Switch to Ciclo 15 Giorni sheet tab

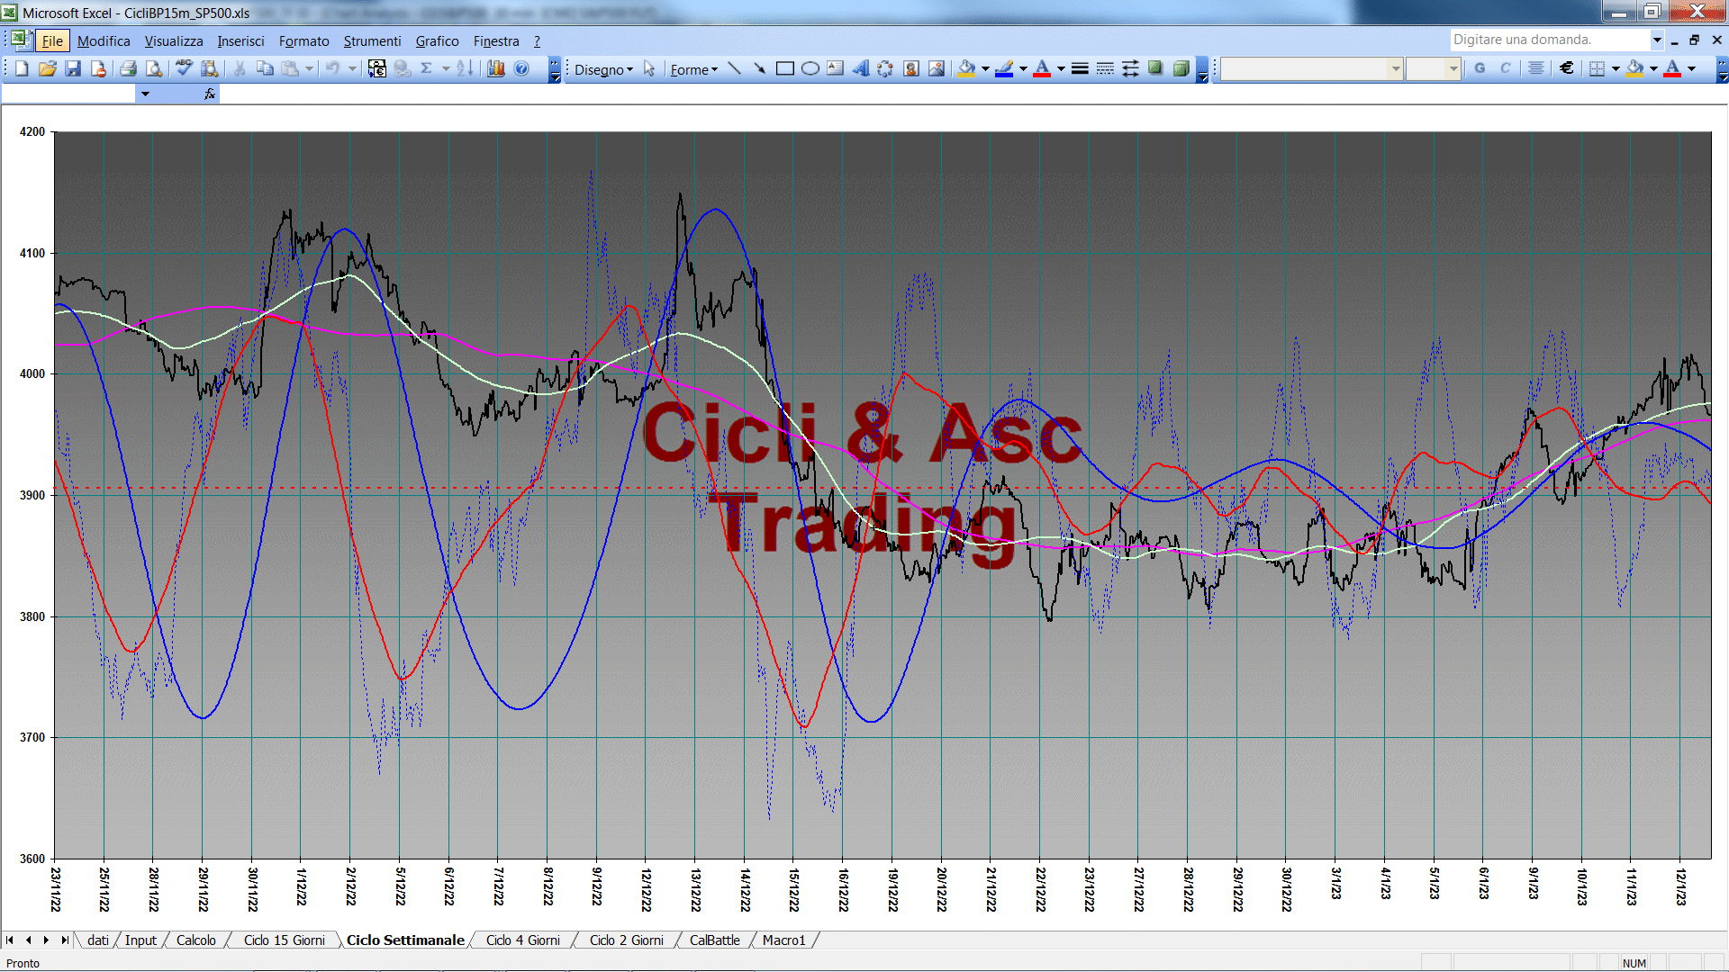[285, 940]
